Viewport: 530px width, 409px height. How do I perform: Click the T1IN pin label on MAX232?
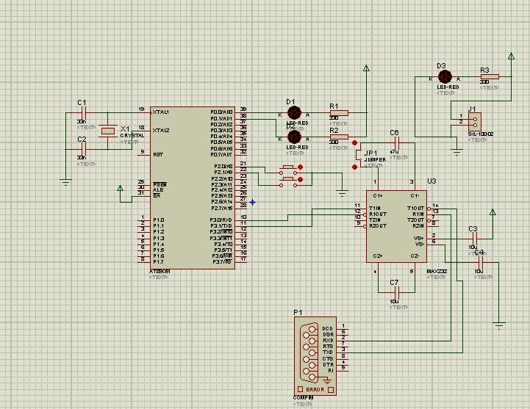pos(375,209)
